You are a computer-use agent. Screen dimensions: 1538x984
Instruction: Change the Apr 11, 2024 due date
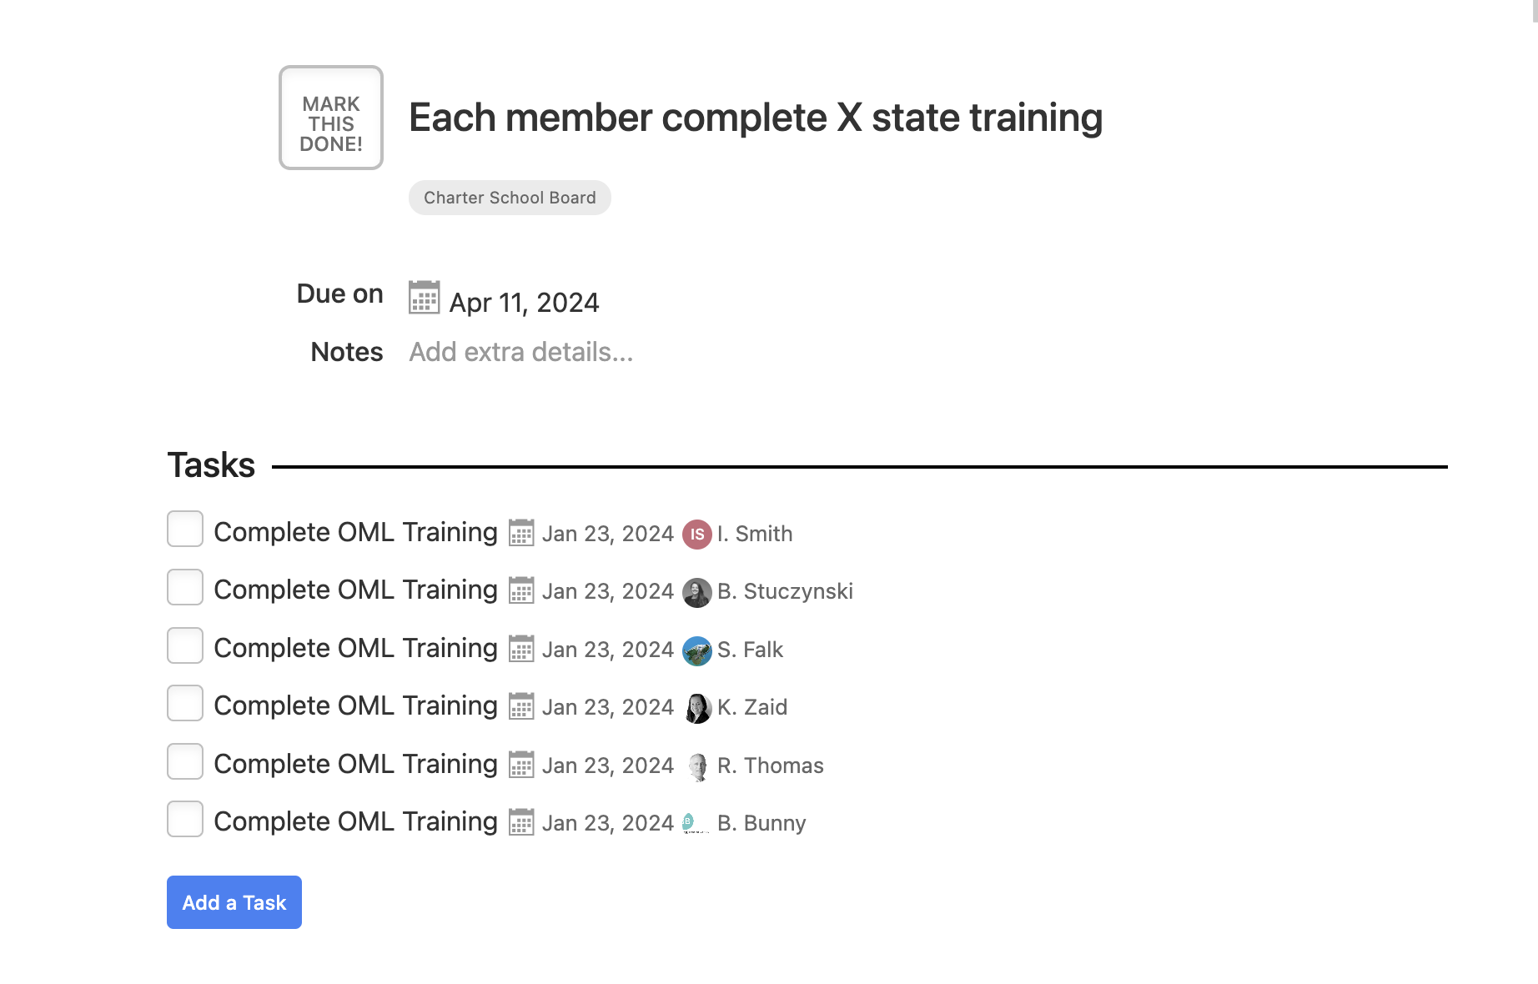[524, 302]
